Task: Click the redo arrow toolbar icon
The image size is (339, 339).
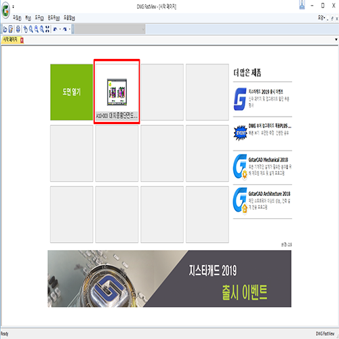Action: click(65, 29)
